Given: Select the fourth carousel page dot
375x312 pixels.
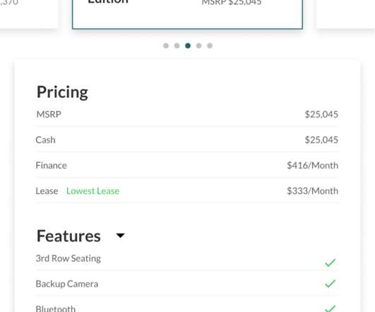Looking at the screenshot, I should [x=198, y=46].
